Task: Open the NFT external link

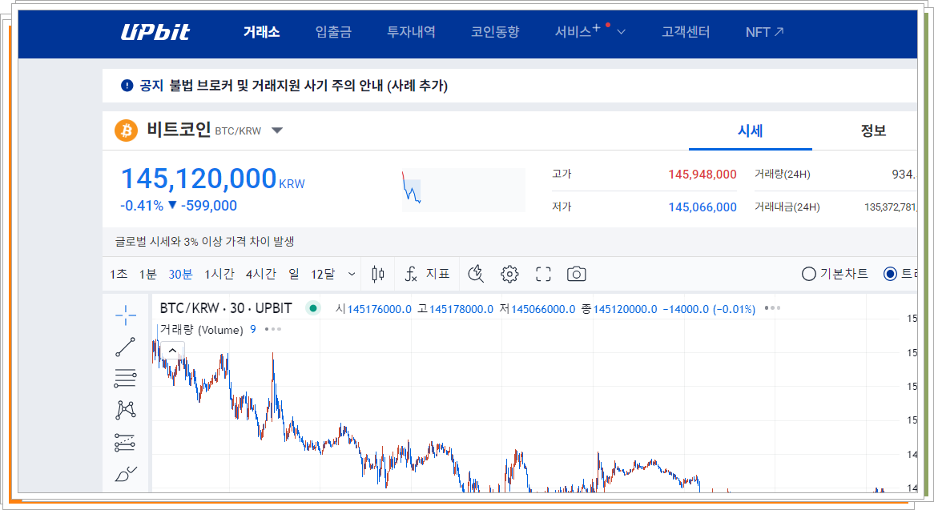Action: [x=764, y=32]
